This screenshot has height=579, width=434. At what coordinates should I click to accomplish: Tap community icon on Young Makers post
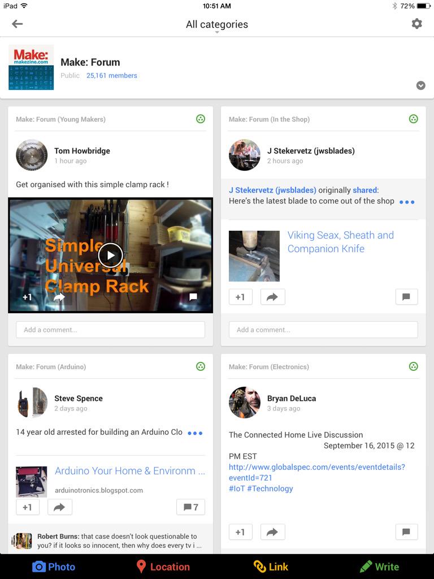pos(201,119)
